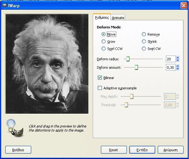
Task: Increase Deform amount with up arrow
Action: click(x=177, y=66)
